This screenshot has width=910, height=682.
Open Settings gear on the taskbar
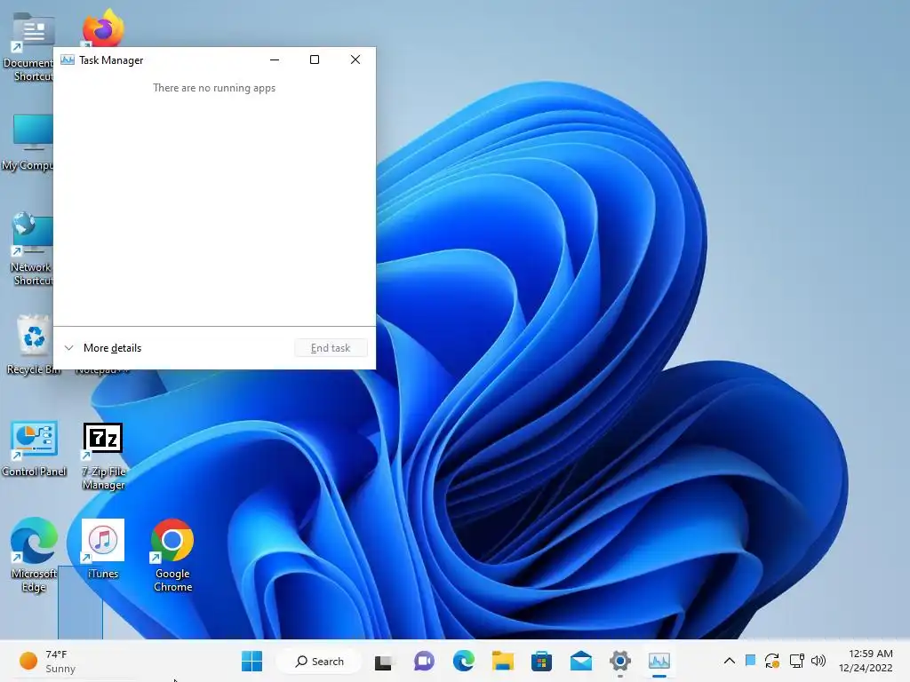click(x=619, y=661)
